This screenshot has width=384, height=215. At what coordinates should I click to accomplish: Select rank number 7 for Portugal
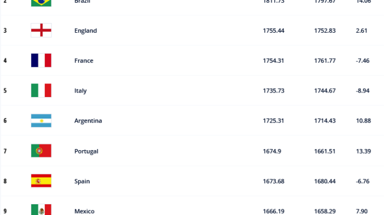tap(5, 151)
